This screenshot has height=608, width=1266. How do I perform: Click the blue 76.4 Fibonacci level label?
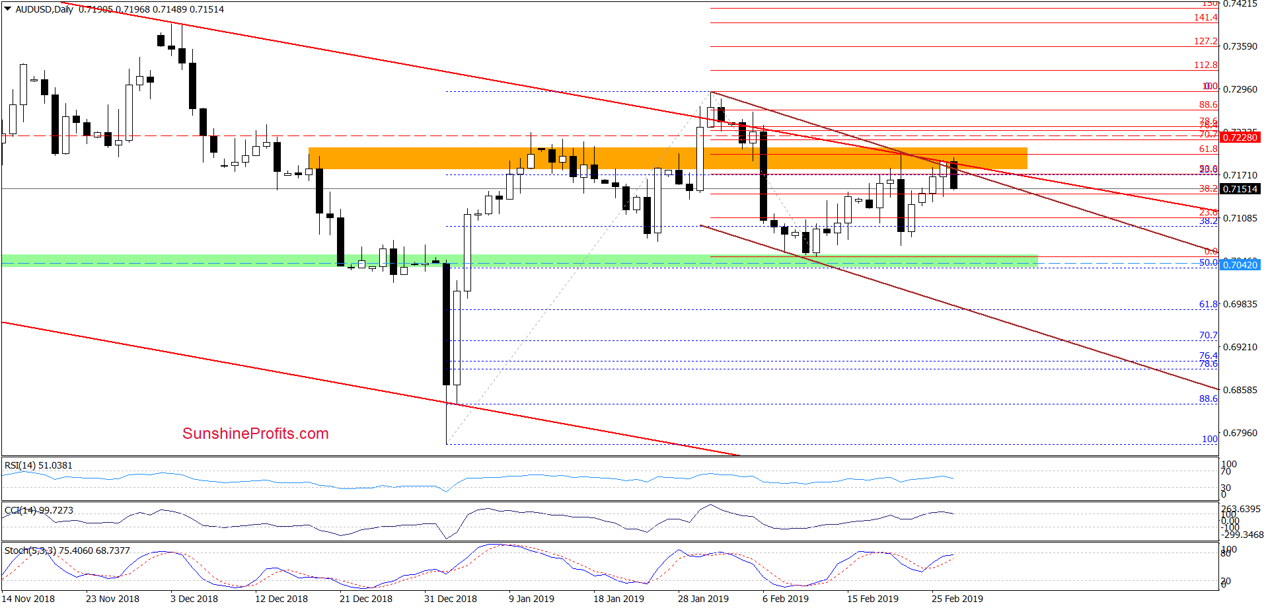[x=1209, y=356]
